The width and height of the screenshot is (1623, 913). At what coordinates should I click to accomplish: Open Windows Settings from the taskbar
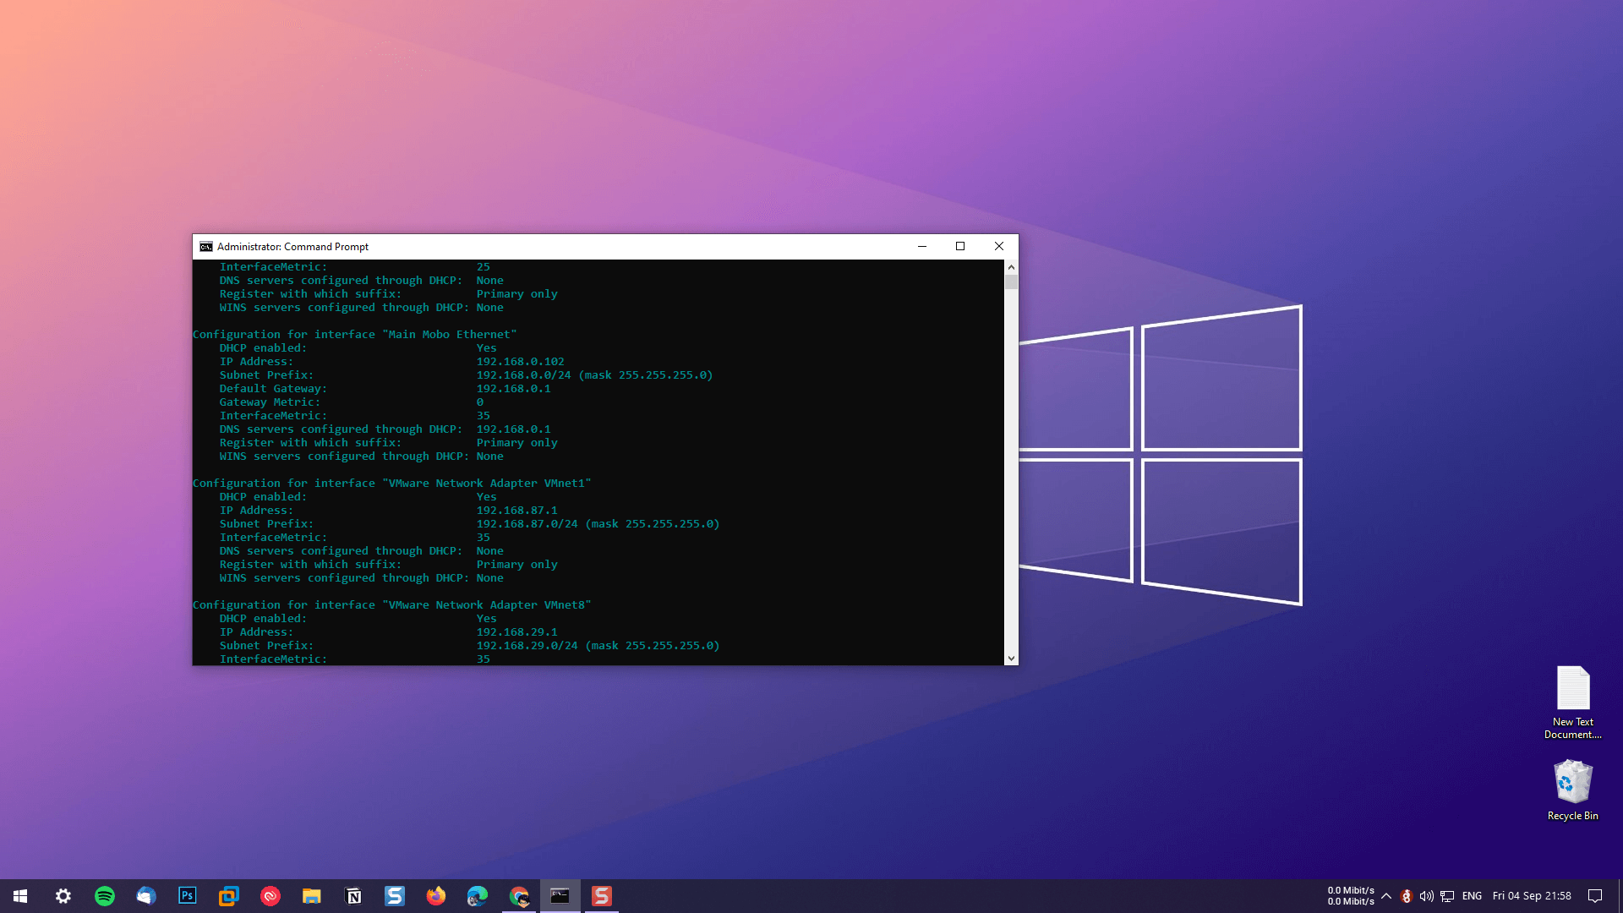click(63, 895)
